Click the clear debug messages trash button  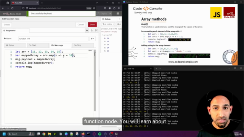tap(119, 24)
